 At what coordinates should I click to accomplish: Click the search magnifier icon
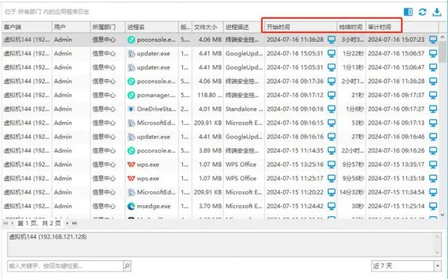pyautogui.click(x=127, y=266)
